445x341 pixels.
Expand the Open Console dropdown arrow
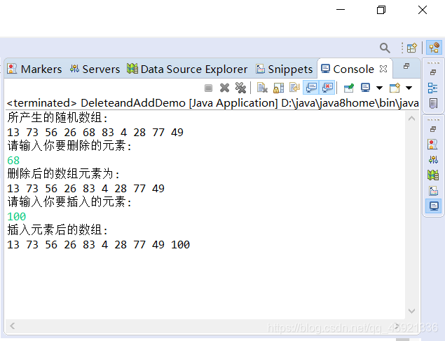point(409,88)
